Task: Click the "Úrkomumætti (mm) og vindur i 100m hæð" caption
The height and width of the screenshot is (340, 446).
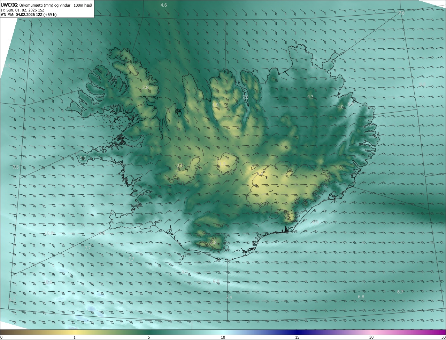Action: (56, 5)
